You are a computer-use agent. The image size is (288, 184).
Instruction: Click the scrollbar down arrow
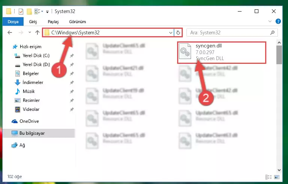[279, 170]
